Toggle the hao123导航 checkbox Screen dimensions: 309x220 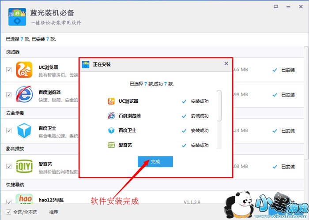(x=9, y=202)
